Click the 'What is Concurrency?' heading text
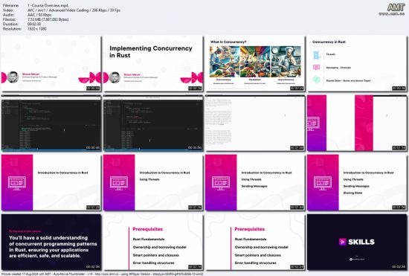The height and width of the screenshot is (276, 409). point(228,42)
